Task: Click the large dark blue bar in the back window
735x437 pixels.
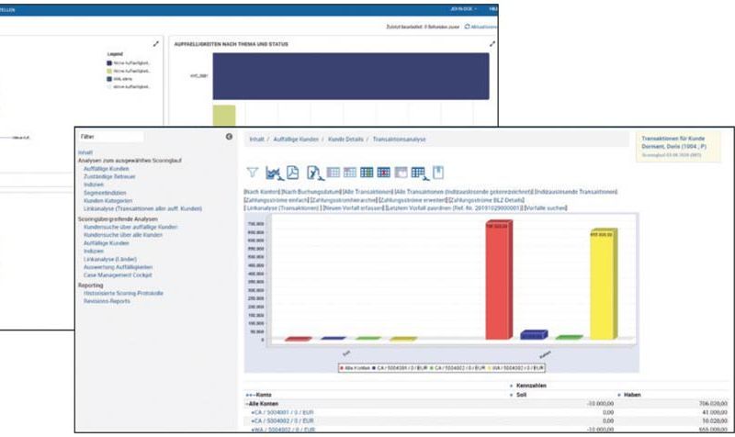Action: (351, 76)
